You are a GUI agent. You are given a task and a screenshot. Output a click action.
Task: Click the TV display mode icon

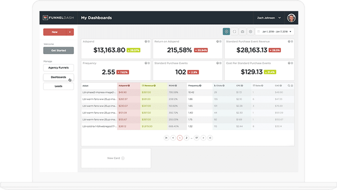click(243, 31)
